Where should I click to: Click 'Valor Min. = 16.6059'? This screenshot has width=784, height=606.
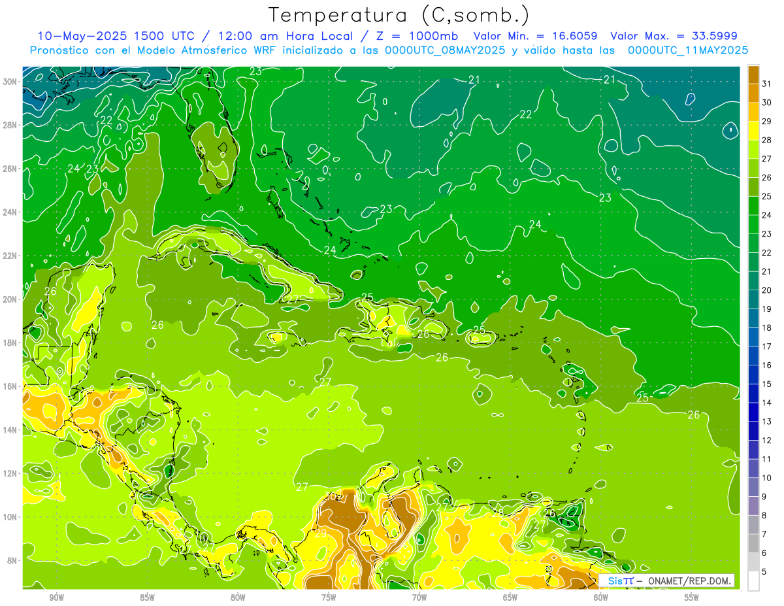[x=535, y=36]
